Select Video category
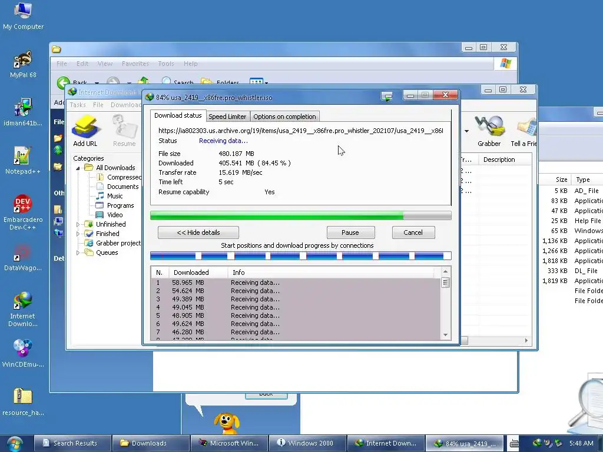This screenshot has width=603, height=452. pos(110,215)
